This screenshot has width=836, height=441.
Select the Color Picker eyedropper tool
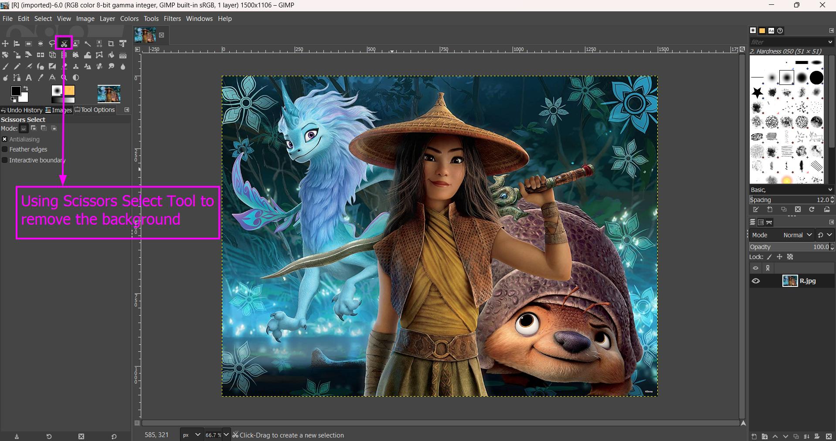pyautogui.click(x=41, y=77)
